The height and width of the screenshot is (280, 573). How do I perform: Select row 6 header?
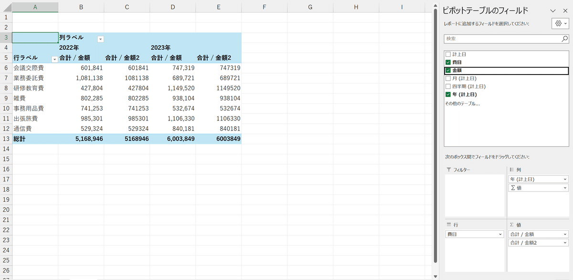tap(6, 68)
